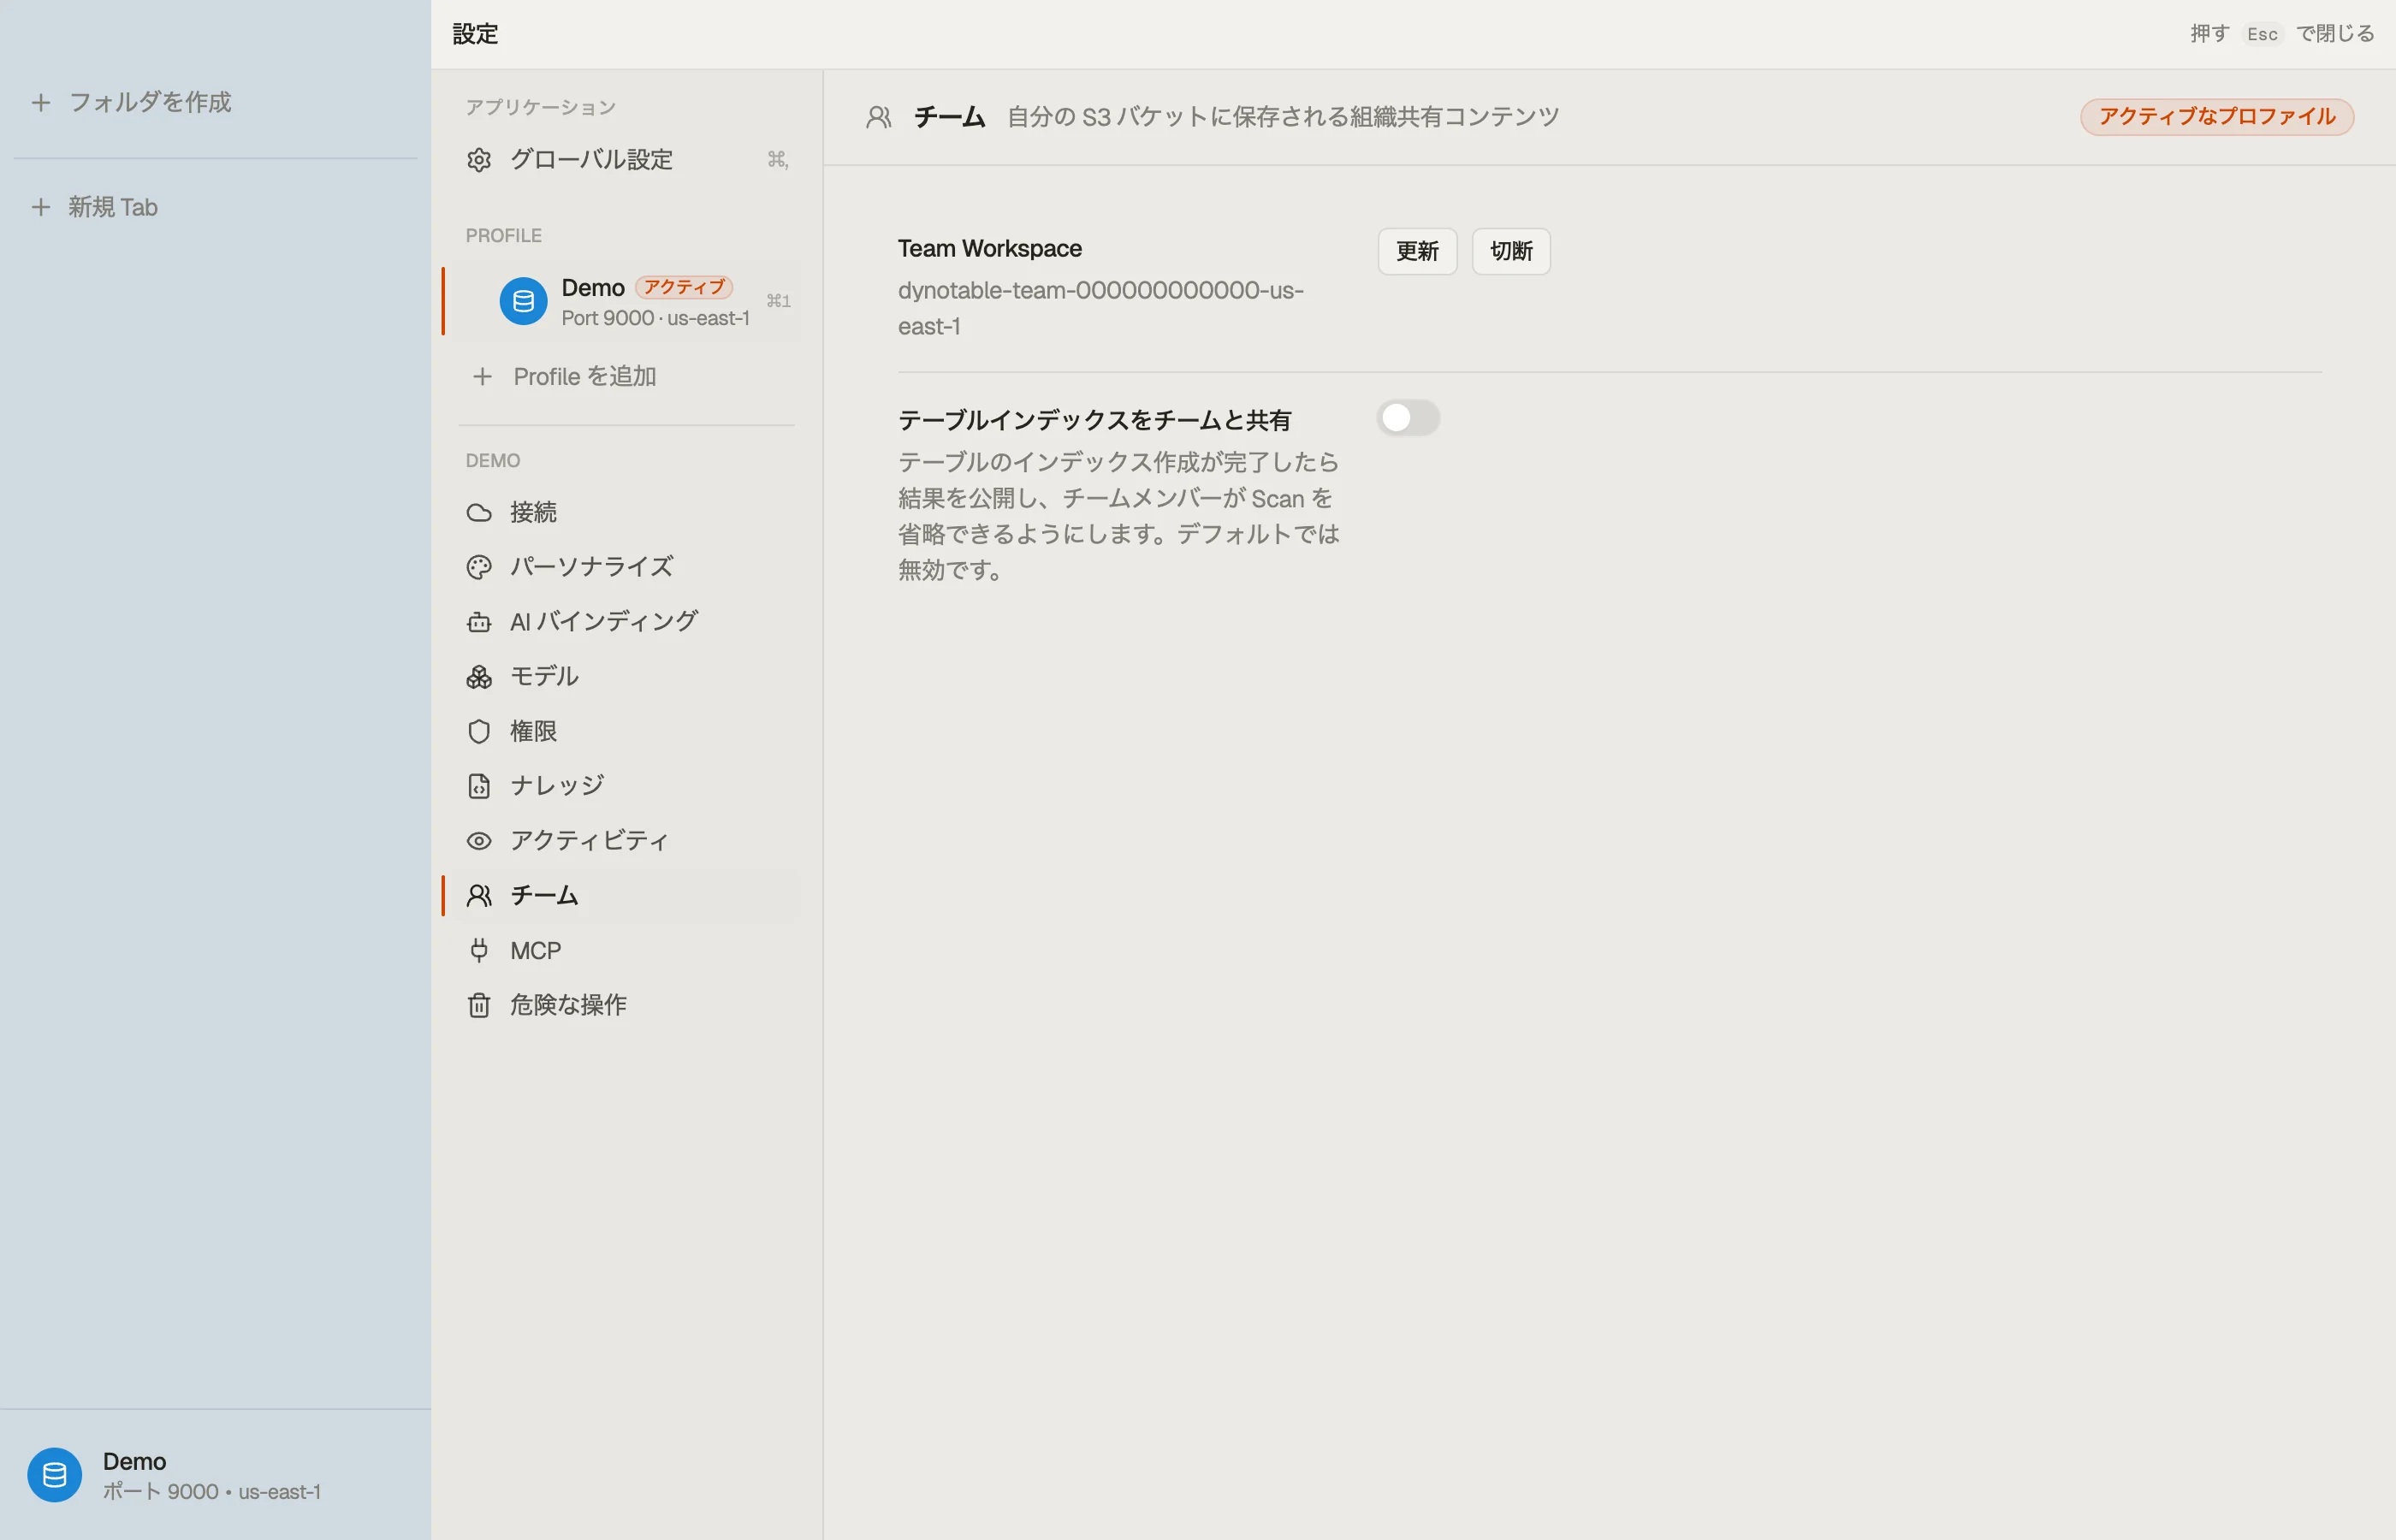The width and height of the screenshot is (2396, 1540).
Task: Click the ⌘1 shortcut hint on Demo profile
Action: pyautogui.click(x=778, y=301)
